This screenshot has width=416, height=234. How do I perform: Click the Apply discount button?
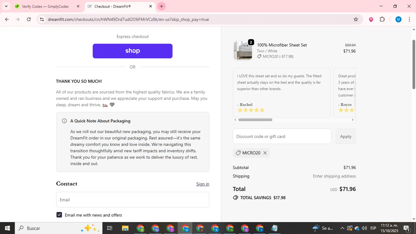pyautogui.click(x=346, y=136)
